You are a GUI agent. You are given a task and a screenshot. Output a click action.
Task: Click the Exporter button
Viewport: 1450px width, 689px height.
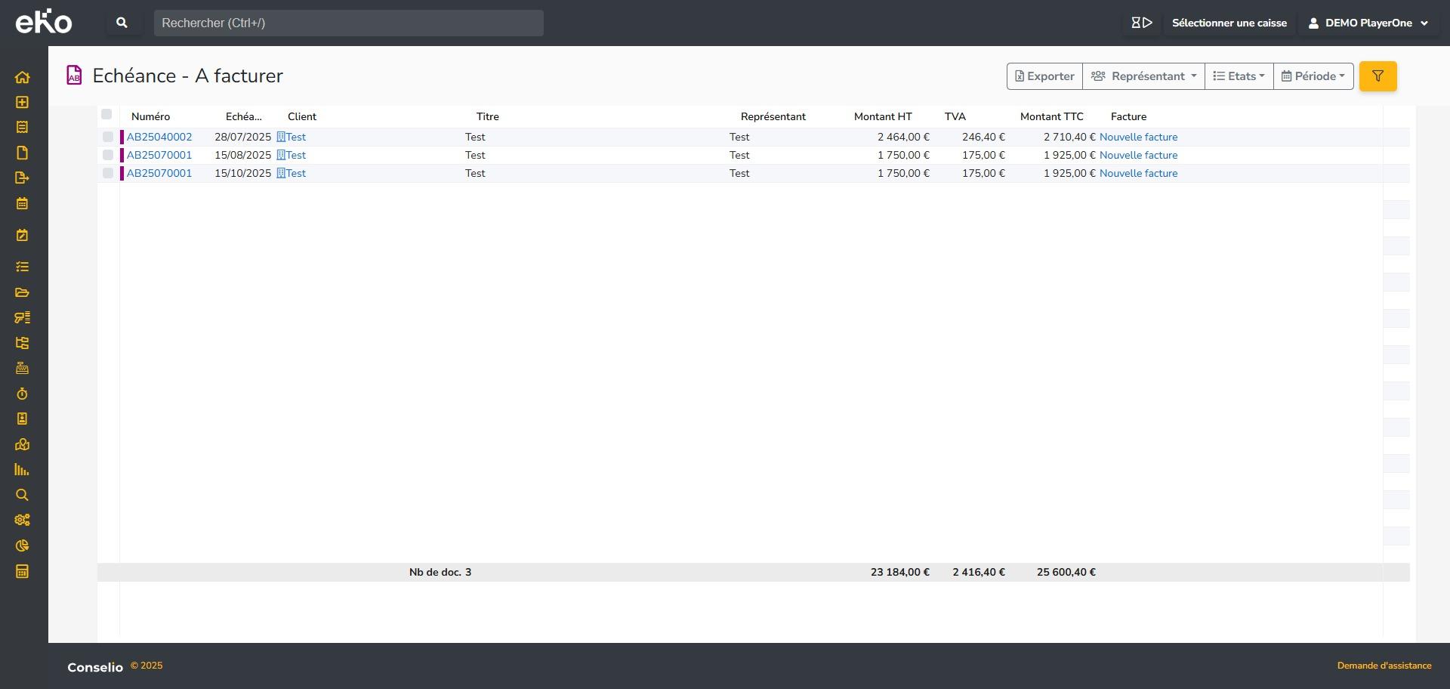[x=1044, y=76]
